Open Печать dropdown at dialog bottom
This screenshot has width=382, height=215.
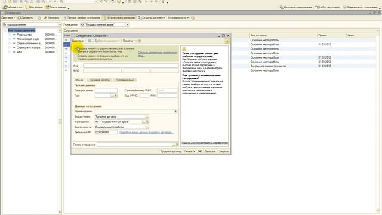click(x=189, y=151)
